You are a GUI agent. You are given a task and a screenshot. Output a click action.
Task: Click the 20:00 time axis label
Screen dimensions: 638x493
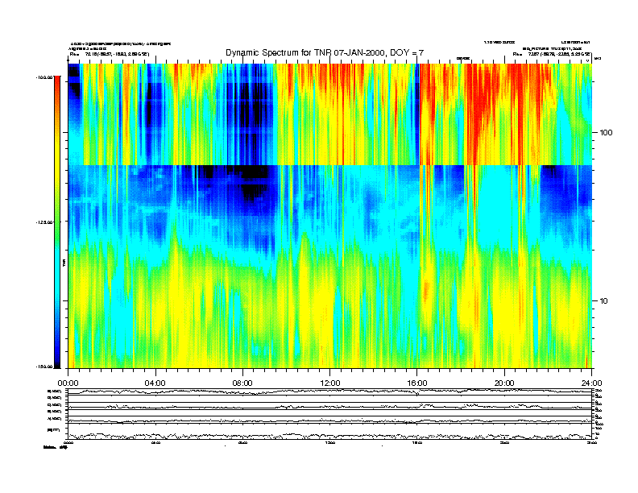tap(504, 383)
